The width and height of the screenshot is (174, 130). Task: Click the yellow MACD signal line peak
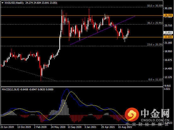(71, 92)
